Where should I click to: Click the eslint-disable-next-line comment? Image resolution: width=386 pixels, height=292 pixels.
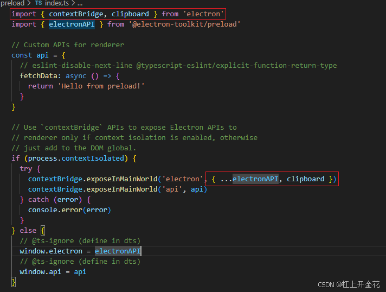(x=178, y=66)
